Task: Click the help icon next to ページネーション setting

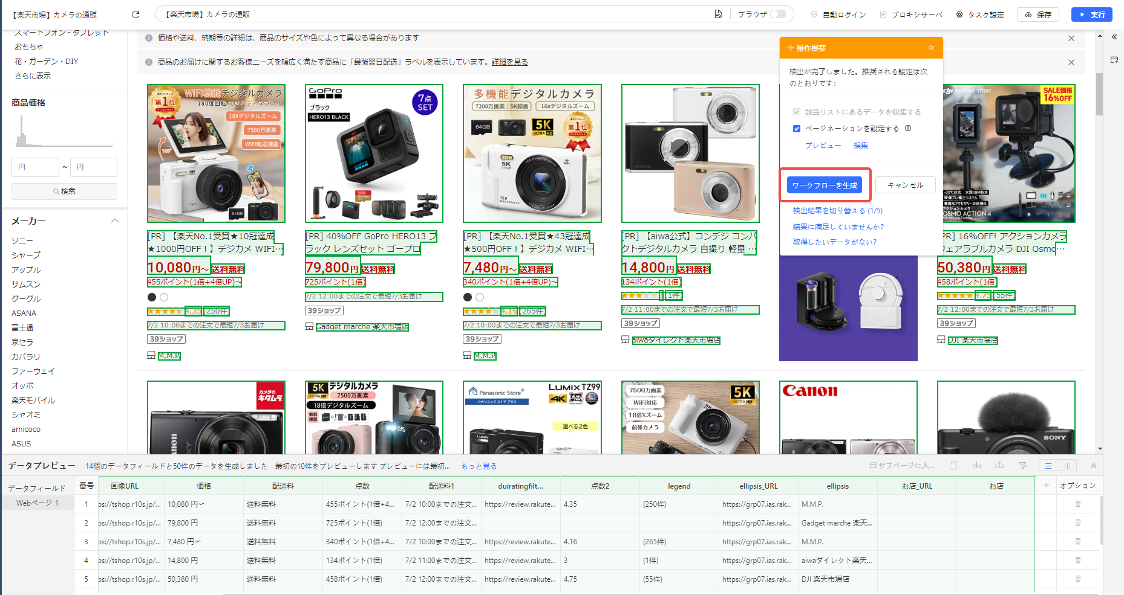Action: coord(908,128)
